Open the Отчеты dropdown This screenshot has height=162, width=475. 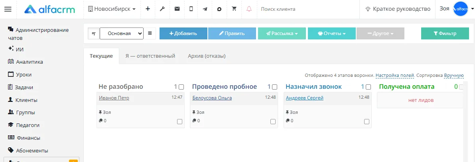[332, 33]
